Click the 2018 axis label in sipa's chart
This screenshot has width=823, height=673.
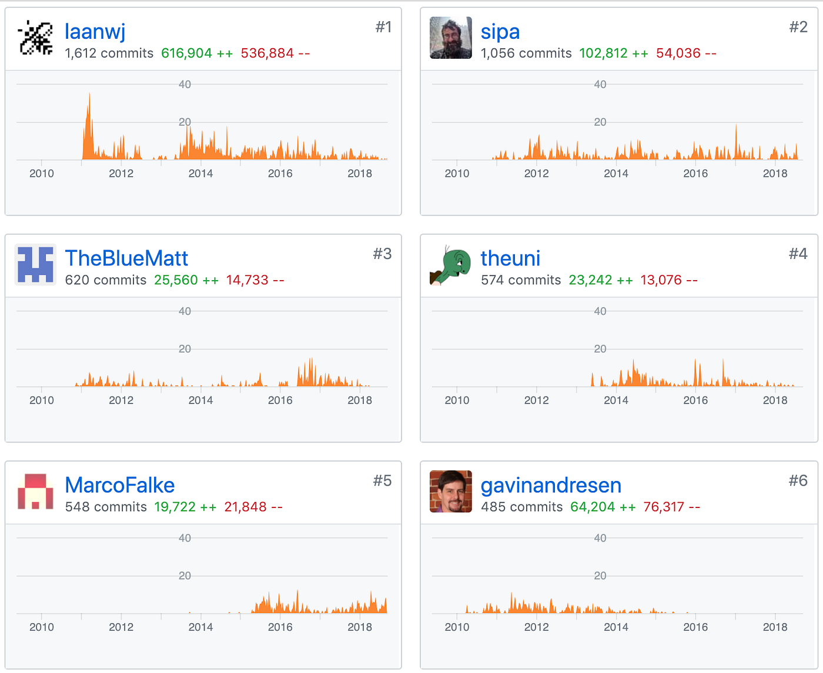coord(775,173)
